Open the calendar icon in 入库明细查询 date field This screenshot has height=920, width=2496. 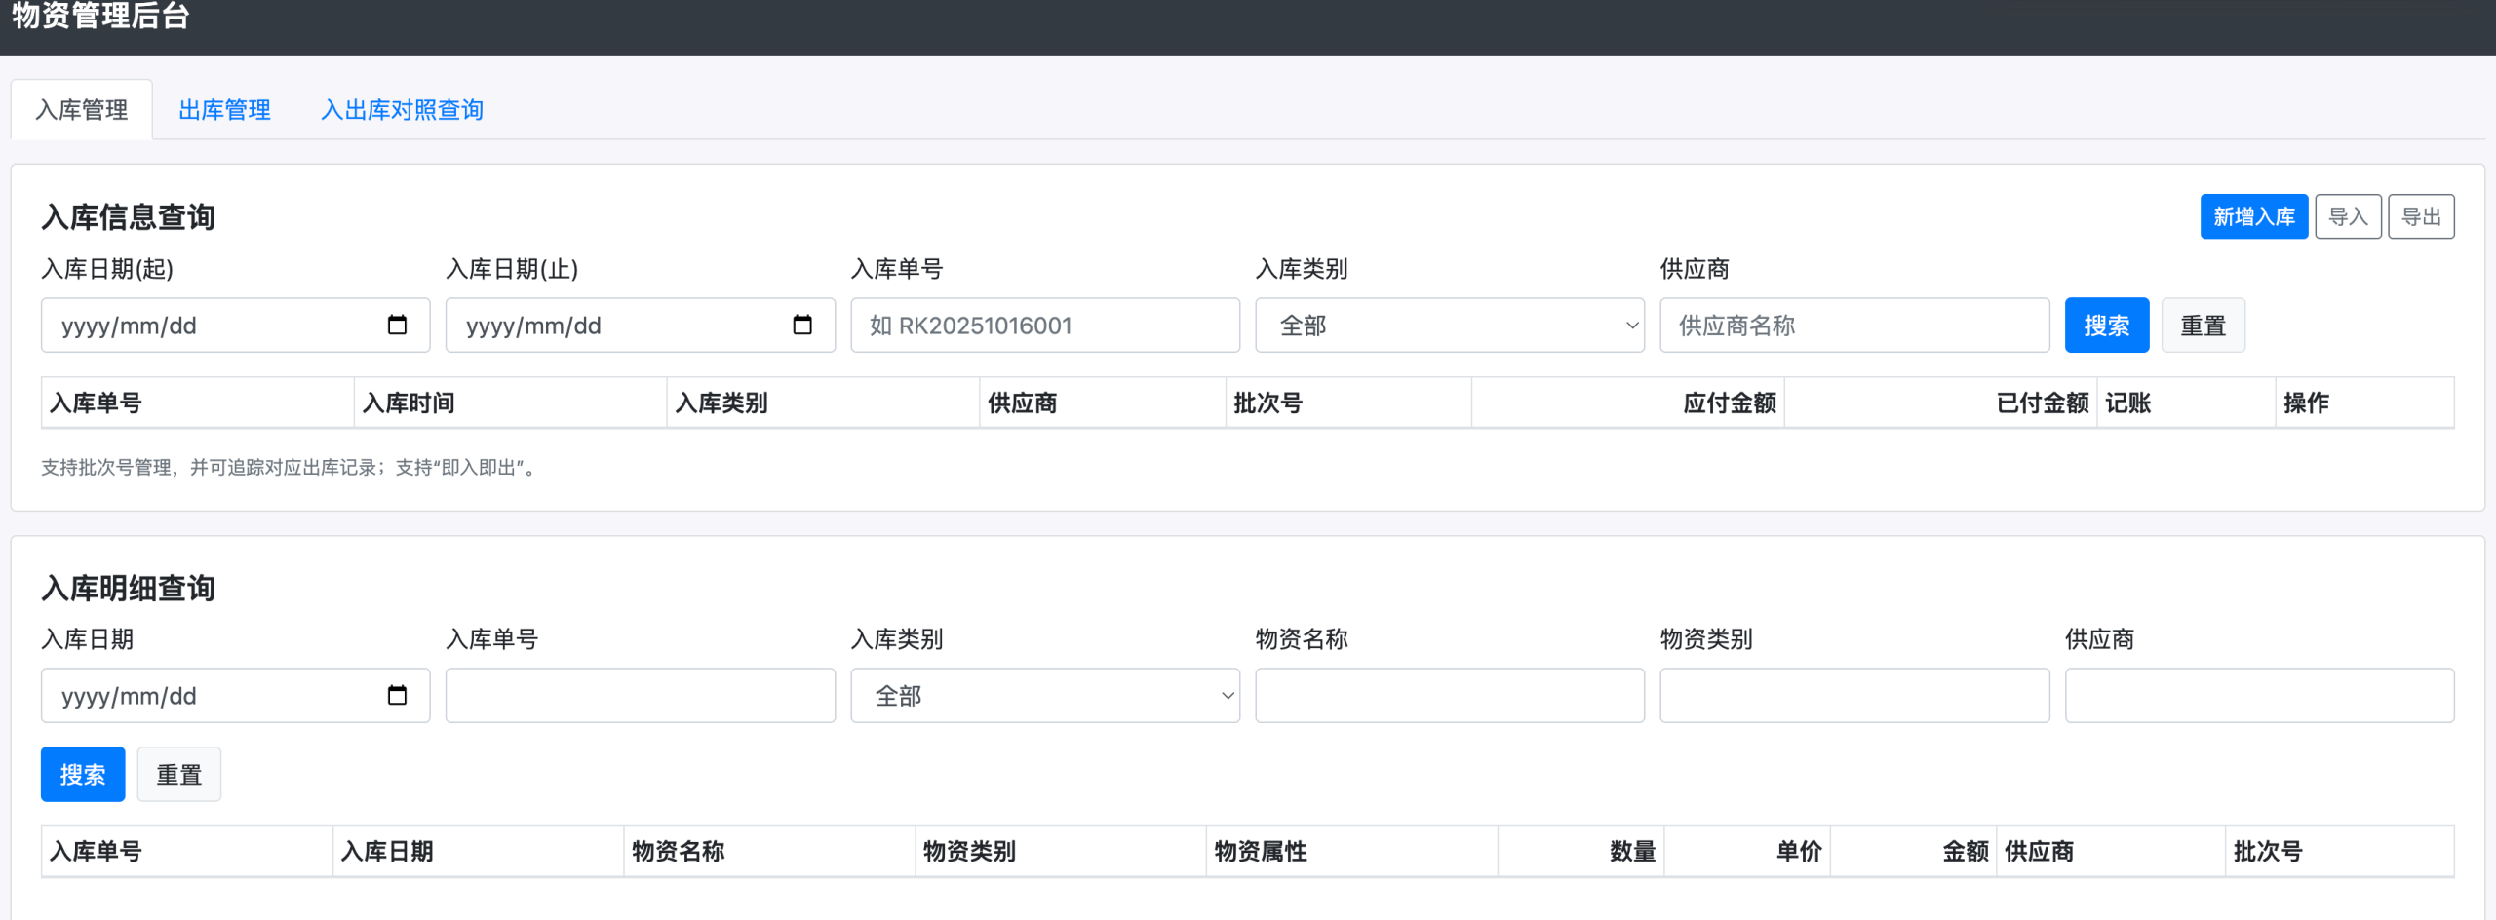point(396,695)
